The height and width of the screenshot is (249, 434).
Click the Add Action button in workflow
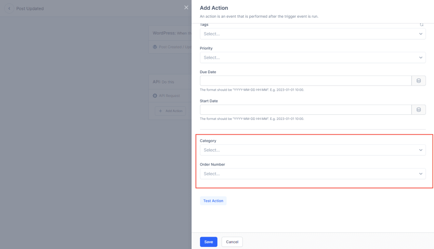point(170,111)
